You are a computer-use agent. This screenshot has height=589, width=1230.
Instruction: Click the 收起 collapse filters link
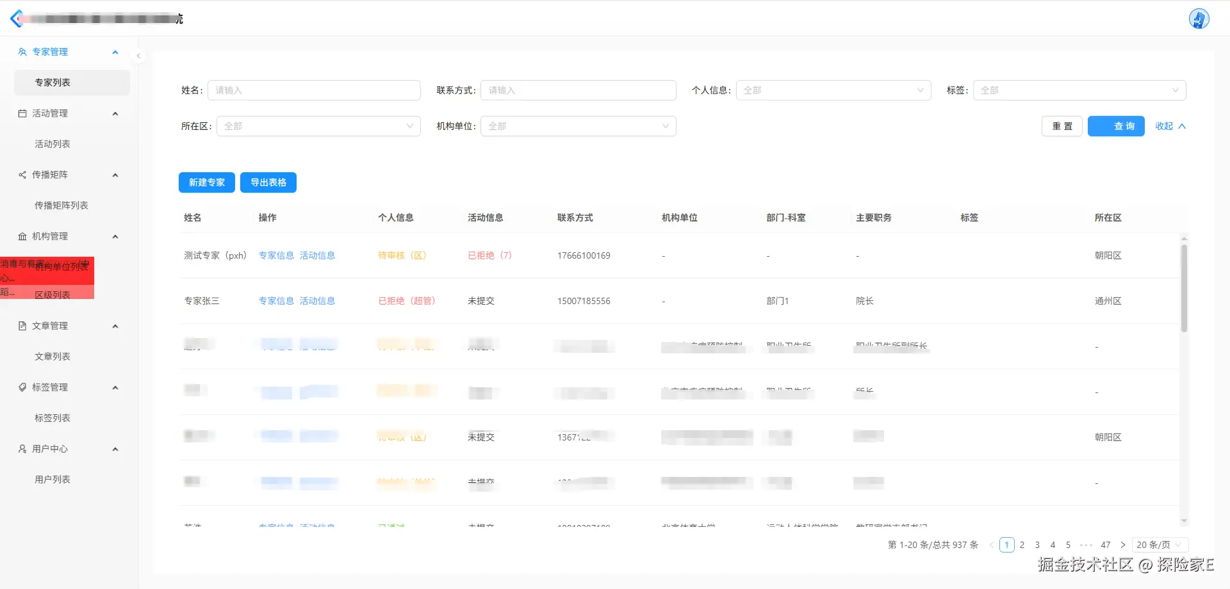1170,126
